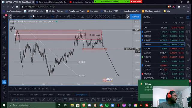Open the Live Sports bookmark
192x108 pixels.
pyautogui.click(x=93, y=11)
